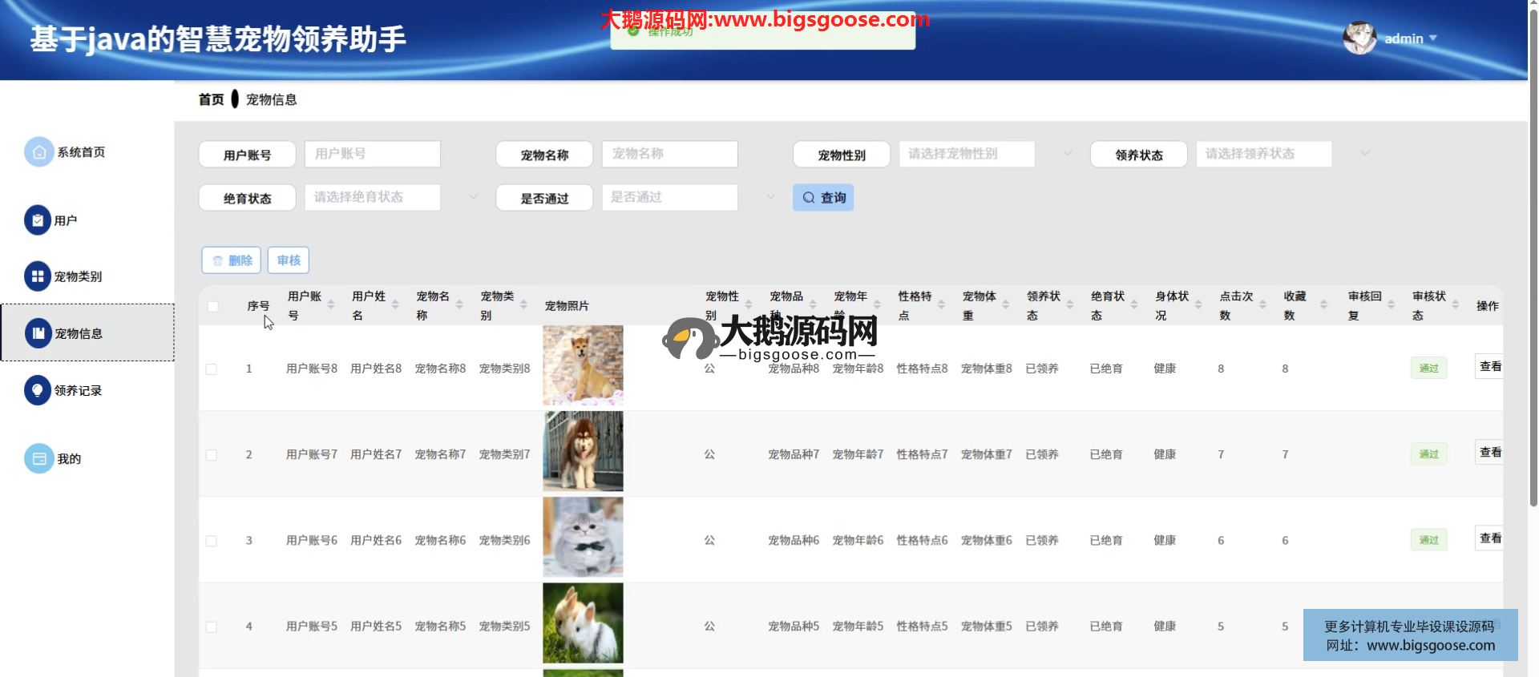
Task: Sort table by 用户账号 column arrows
Action: click(x=330, y=305)
